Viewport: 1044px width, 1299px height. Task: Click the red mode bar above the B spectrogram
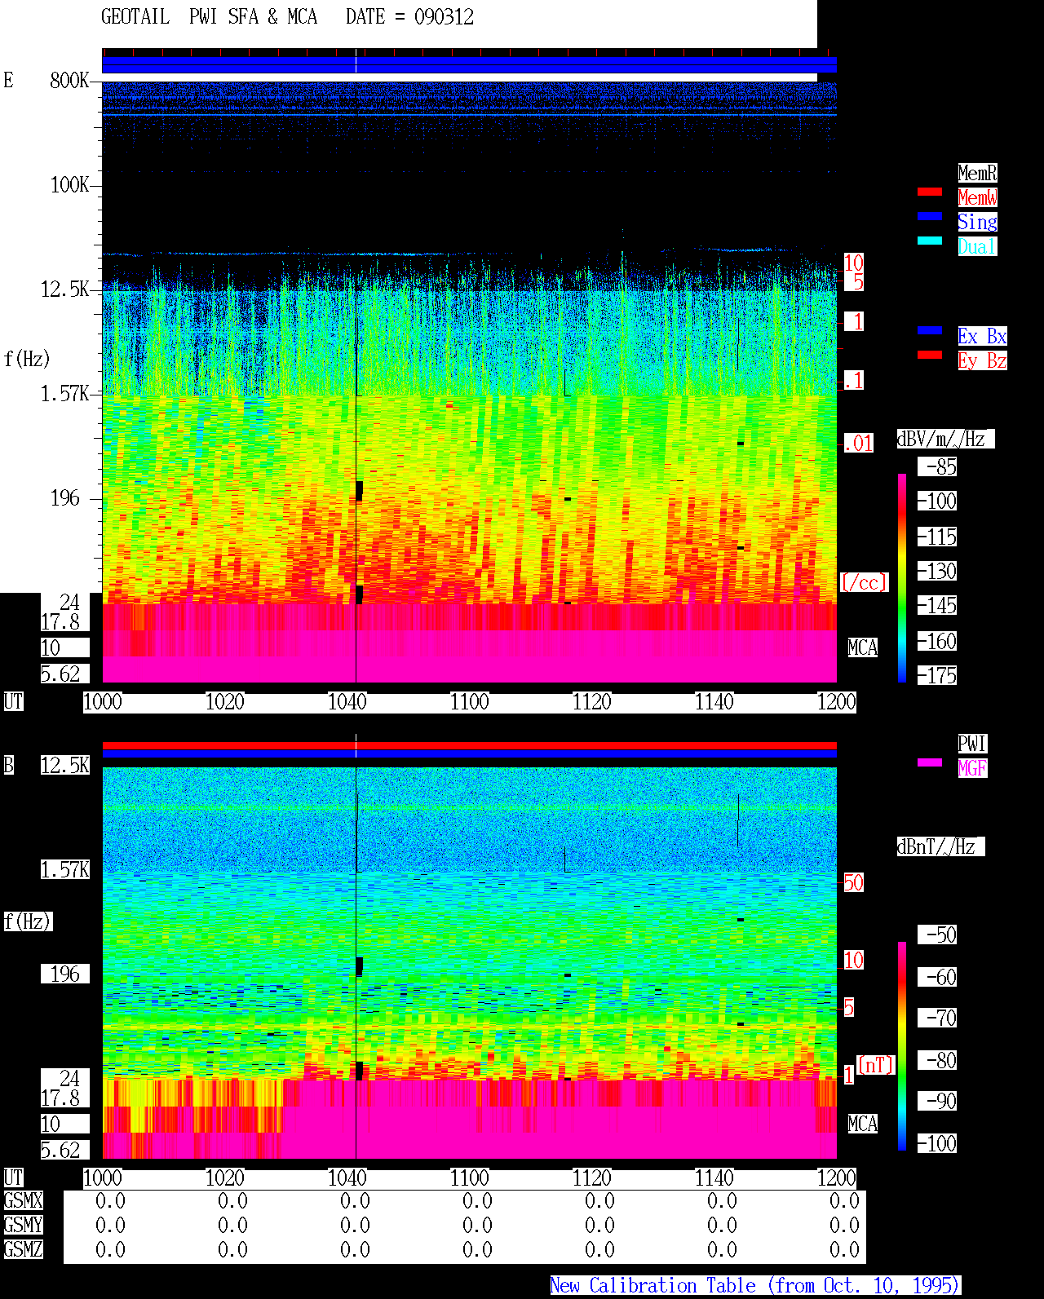[469, 745]
